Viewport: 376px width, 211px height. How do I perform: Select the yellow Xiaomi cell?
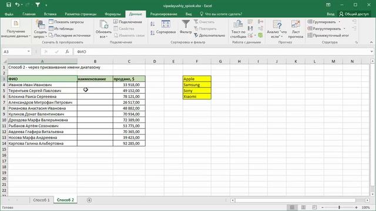(x=197, y=96)
